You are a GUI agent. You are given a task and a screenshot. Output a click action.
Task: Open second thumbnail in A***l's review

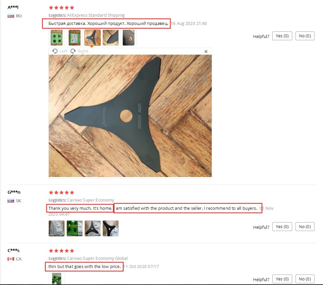75,38
